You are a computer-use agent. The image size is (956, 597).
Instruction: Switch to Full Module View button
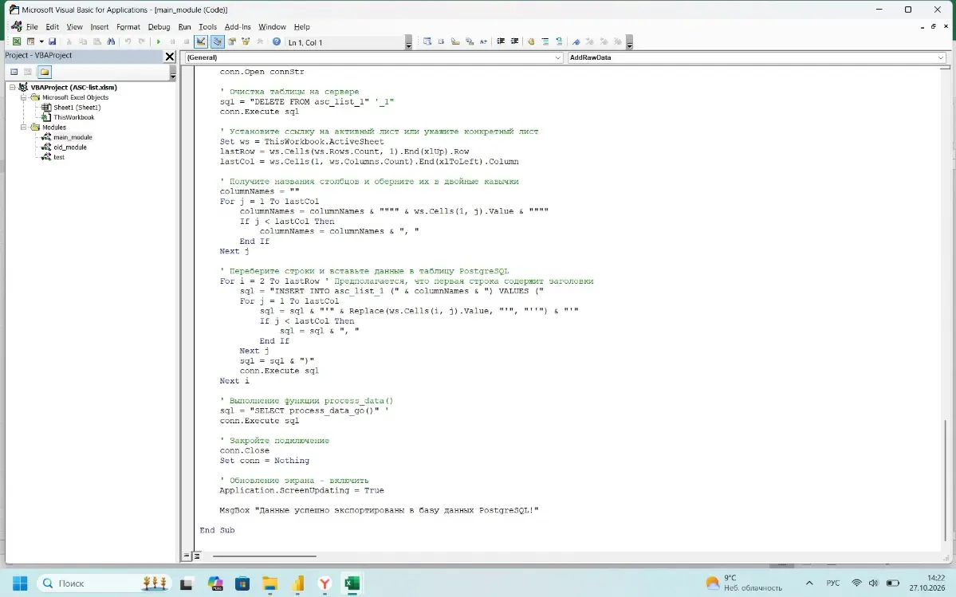(197, 556)
